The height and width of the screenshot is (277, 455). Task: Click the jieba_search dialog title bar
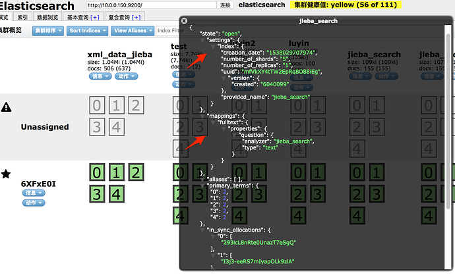[316, 21]
